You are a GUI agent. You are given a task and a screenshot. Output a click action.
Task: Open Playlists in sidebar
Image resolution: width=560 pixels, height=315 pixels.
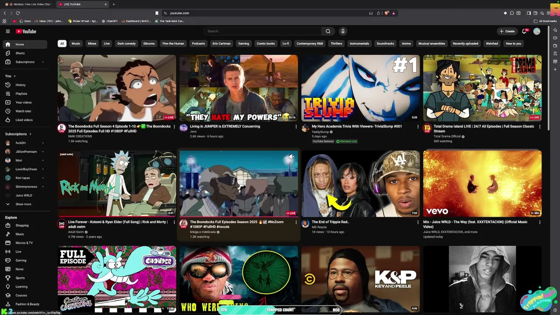(25, 94)
